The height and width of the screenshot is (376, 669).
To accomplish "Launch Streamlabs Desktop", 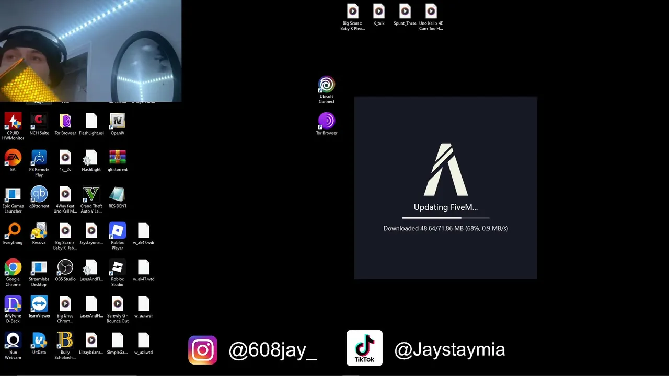I will point(39,273).
